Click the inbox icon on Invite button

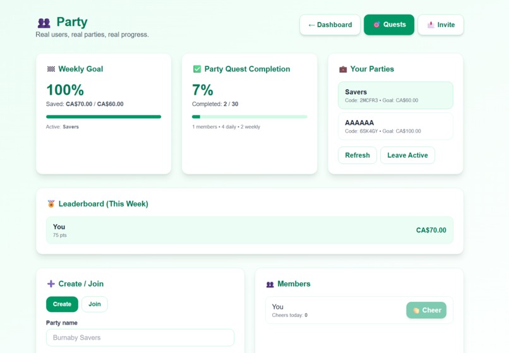(431, 25)
